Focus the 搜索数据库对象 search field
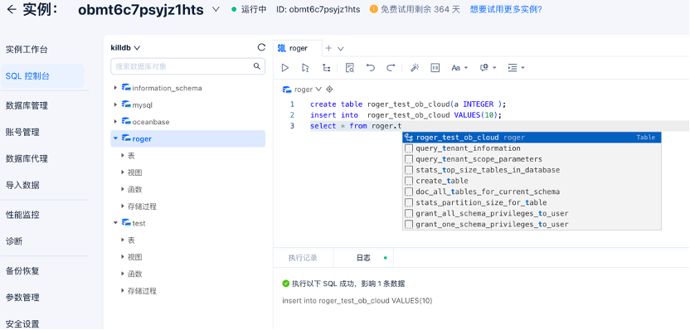The width and height of the screenshot is (690, 330). tap(188, 66)
